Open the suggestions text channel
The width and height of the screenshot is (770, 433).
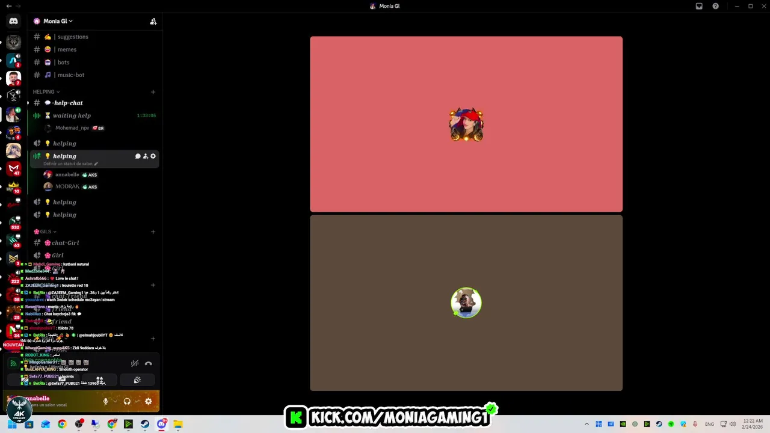tap(93, 37)
